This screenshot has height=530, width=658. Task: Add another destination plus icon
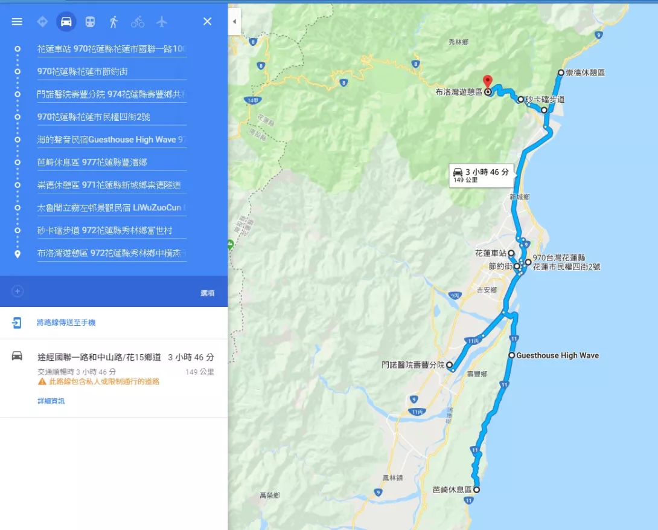pyautogui.click(x=18, y=291)
